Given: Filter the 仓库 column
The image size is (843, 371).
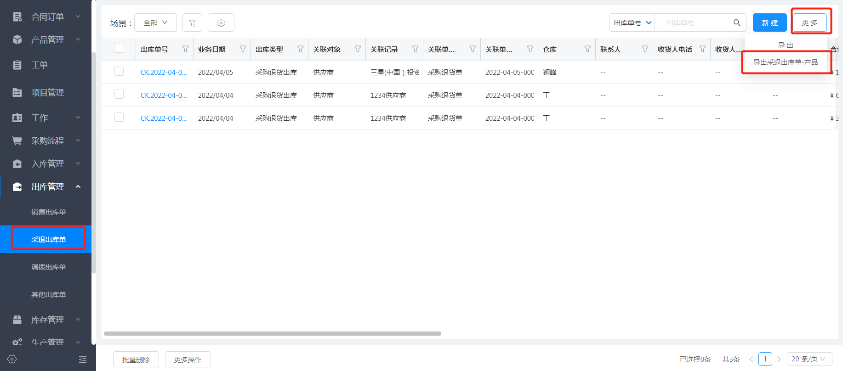Looking at the screenshot, I should (x=587, y=49).
